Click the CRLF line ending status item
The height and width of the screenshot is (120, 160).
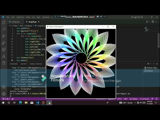pyautogui.click(x=126, y=99)
